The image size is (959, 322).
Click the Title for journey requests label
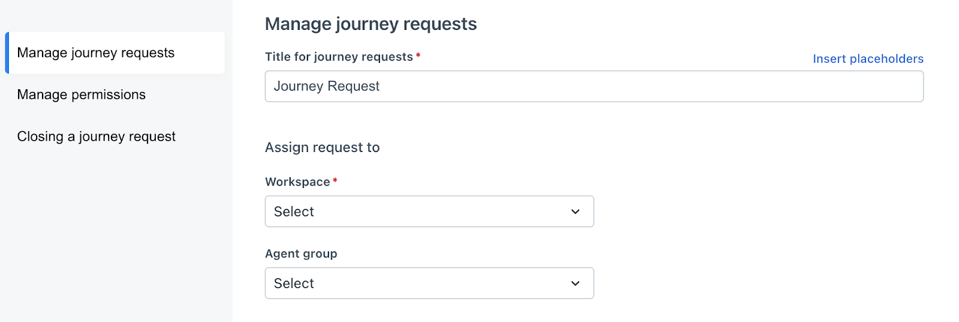tap(339, 57)
